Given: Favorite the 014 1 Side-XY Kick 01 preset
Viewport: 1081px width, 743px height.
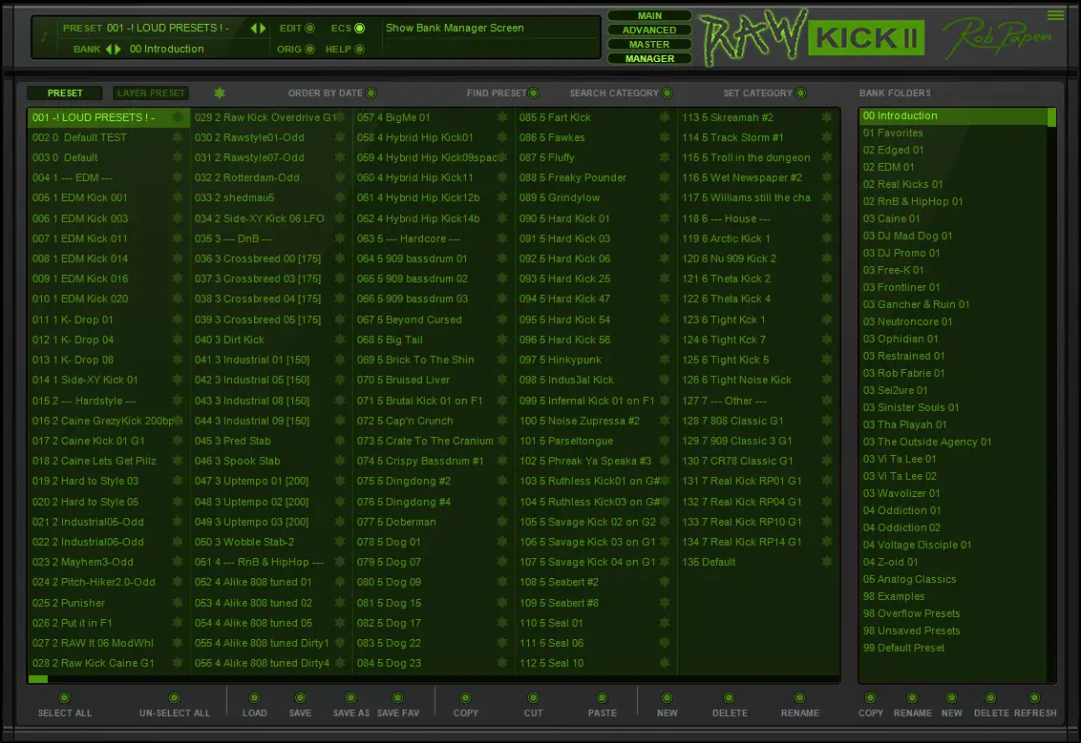Looking at the screenshot, I should click(178, 380).
